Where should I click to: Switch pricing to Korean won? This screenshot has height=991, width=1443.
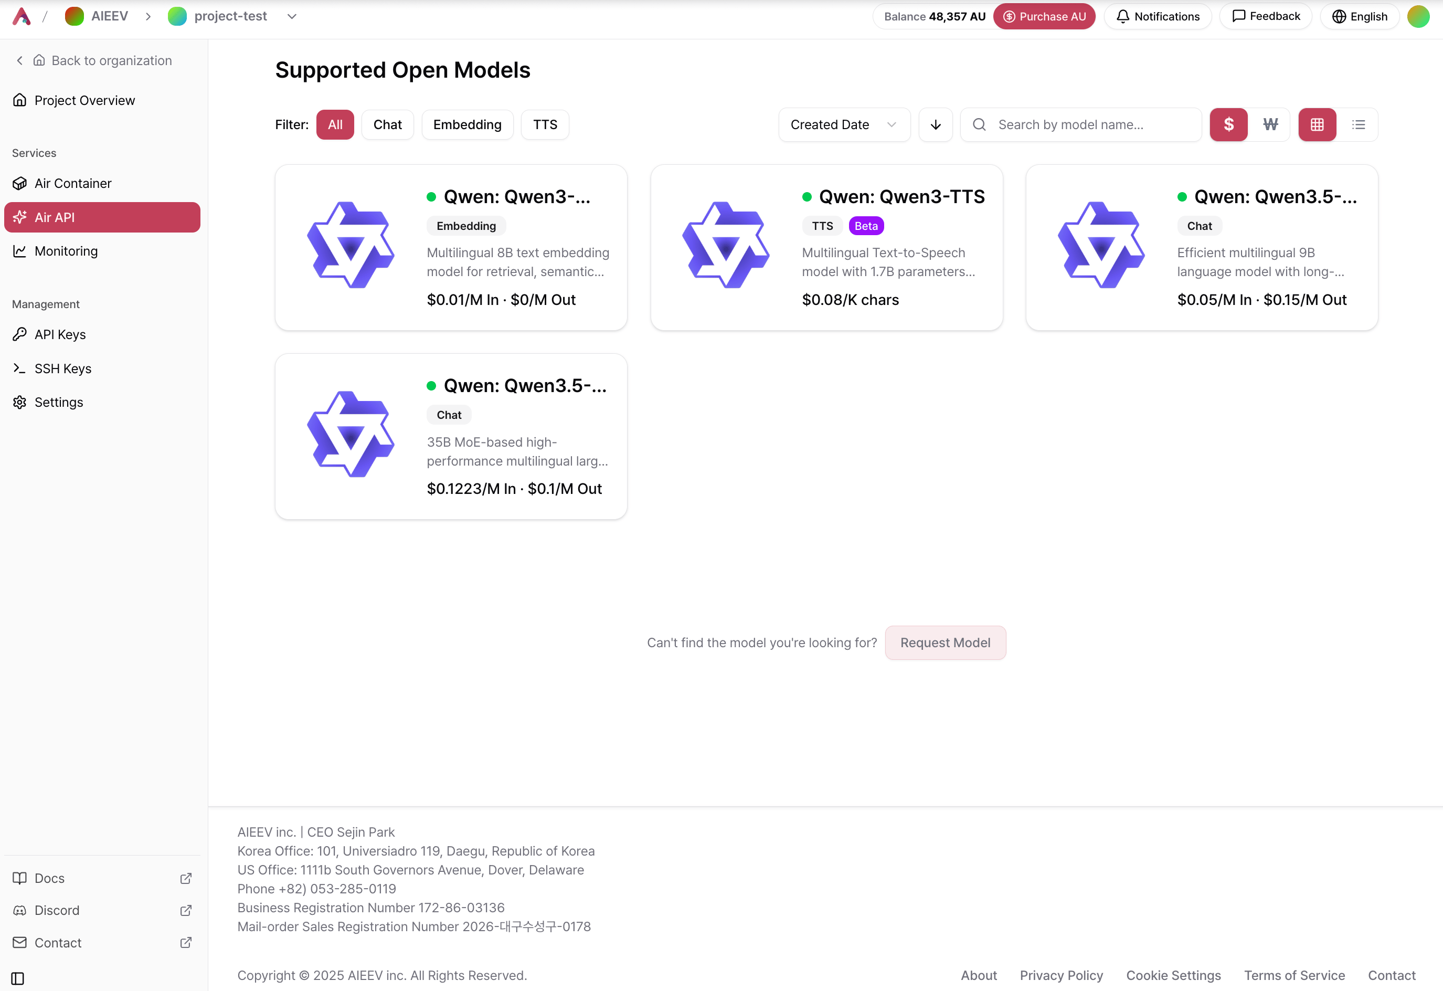pos(1270,125)
